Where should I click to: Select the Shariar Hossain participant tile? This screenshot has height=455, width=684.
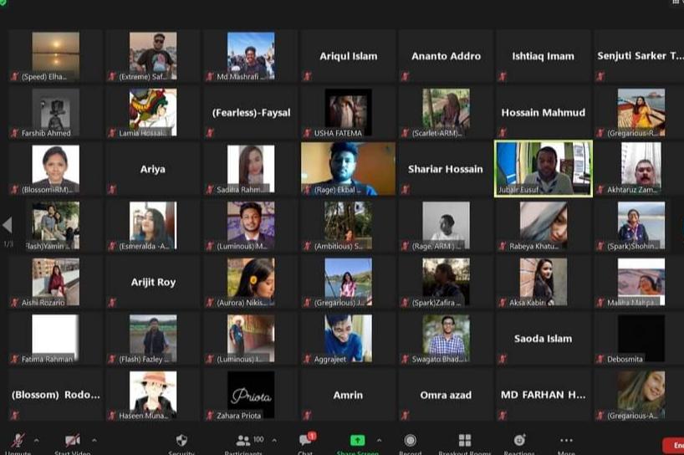tap(446, 169)
